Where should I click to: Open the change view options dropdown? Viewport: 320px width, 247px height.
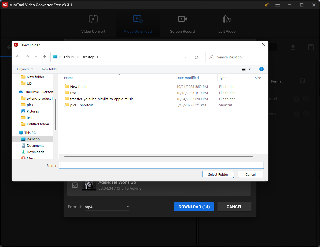coord(249,69)
